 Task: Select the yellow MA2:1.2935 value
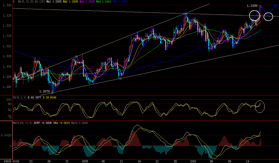(70, 2)
